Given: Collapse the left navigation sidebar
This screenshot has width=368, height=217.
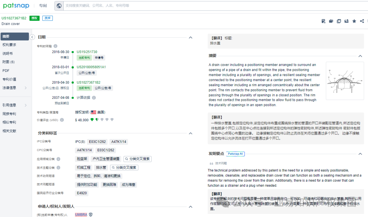Looking at the screenshot, I should [32, 37].
